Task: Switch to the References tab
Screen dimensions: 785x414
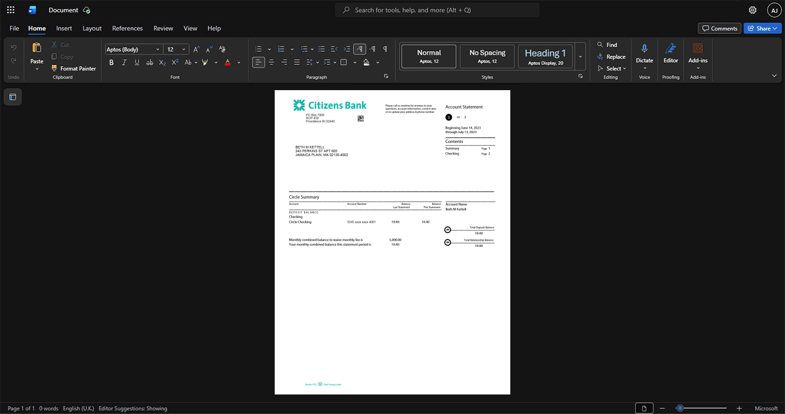Action: (x=128, y=28)
